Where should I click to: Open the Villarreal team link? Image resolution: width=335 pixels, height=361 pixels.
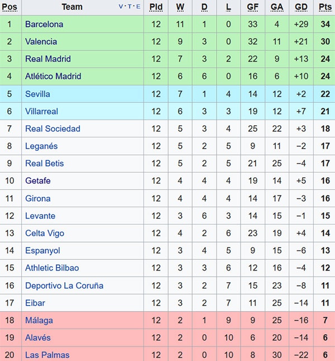[41, 111]
